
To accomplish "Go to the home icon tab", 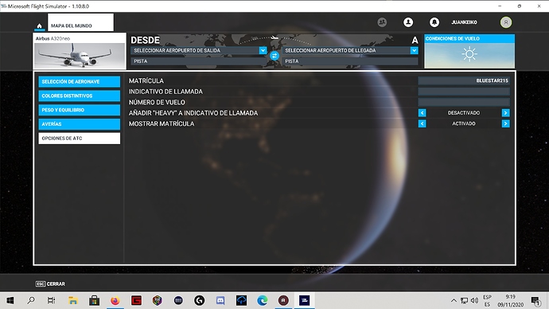I will click(39, 25).
